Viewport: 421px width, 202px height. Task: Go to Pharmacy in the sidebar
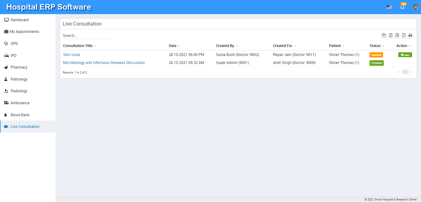tap(19, 67)
